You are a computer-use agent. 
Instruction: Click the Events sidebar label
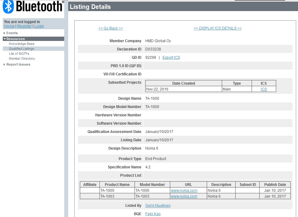tap(12, 33)
